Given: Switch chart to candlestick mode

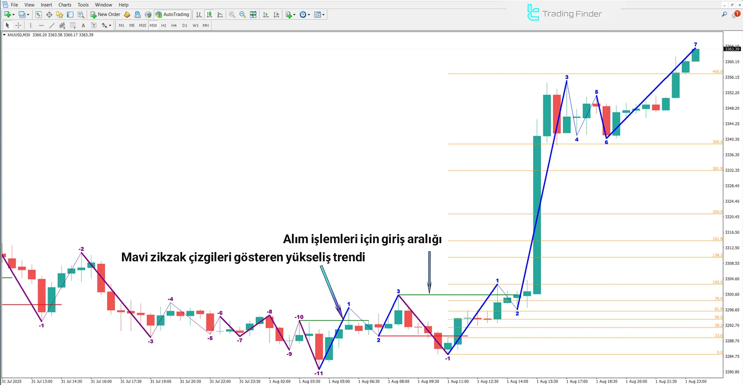Looking at the screenshot, I should pos(209,14).
